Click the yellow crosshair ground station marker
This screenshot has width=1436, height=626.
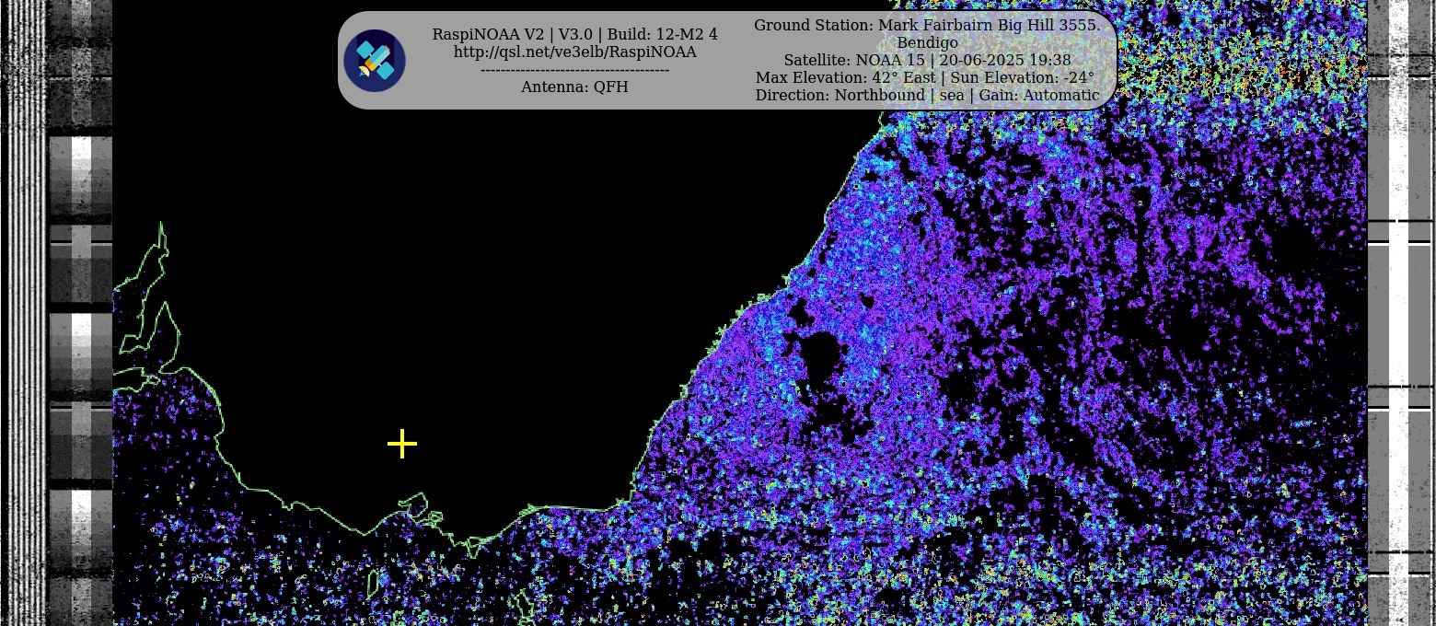(x=402, y=444)
